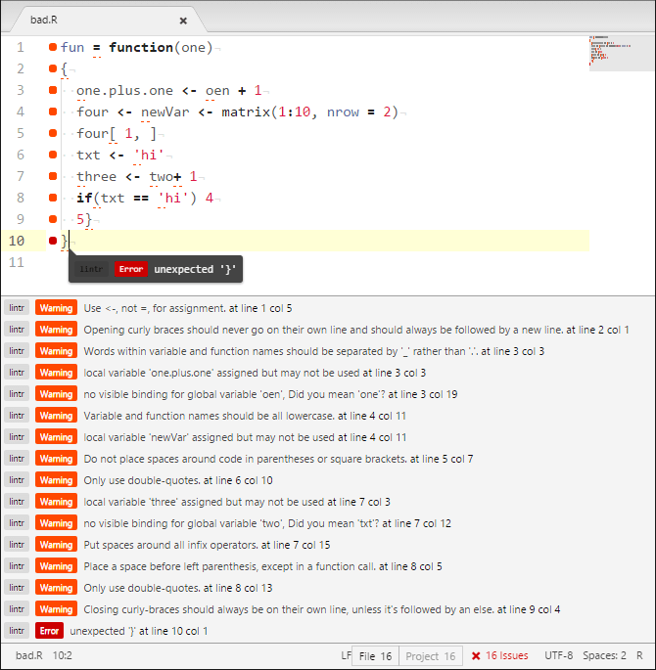Image resolution: width=656 pixels, height=670 pixels.
Task: Click the lint marker dot on line 4
Action: (53, 112)
